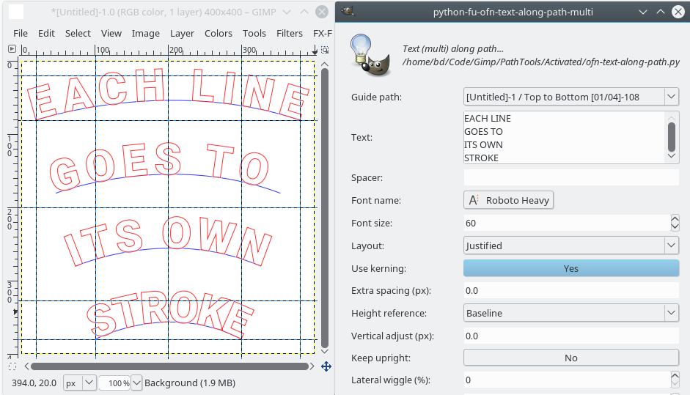Toggle the quick mask icon at bottom left

(12, 366)
